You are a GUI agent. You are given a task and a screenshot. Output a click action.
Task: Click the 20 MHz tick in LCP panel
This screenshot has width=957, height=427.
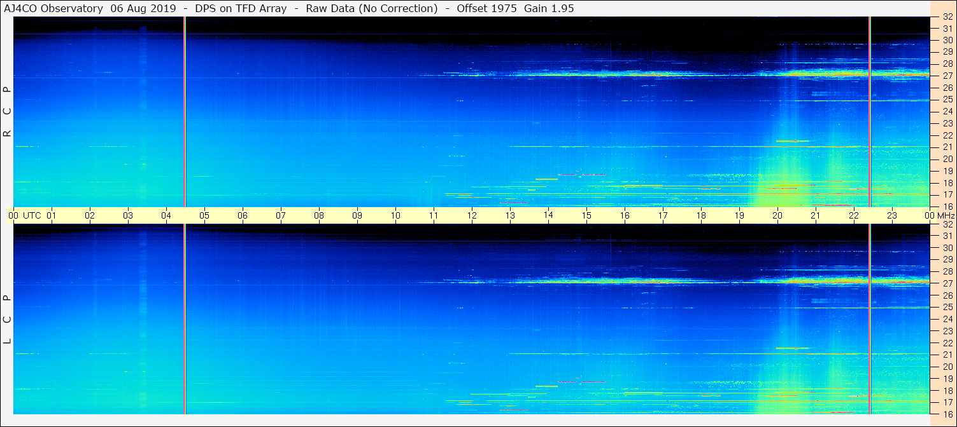[x=947, y=367]
